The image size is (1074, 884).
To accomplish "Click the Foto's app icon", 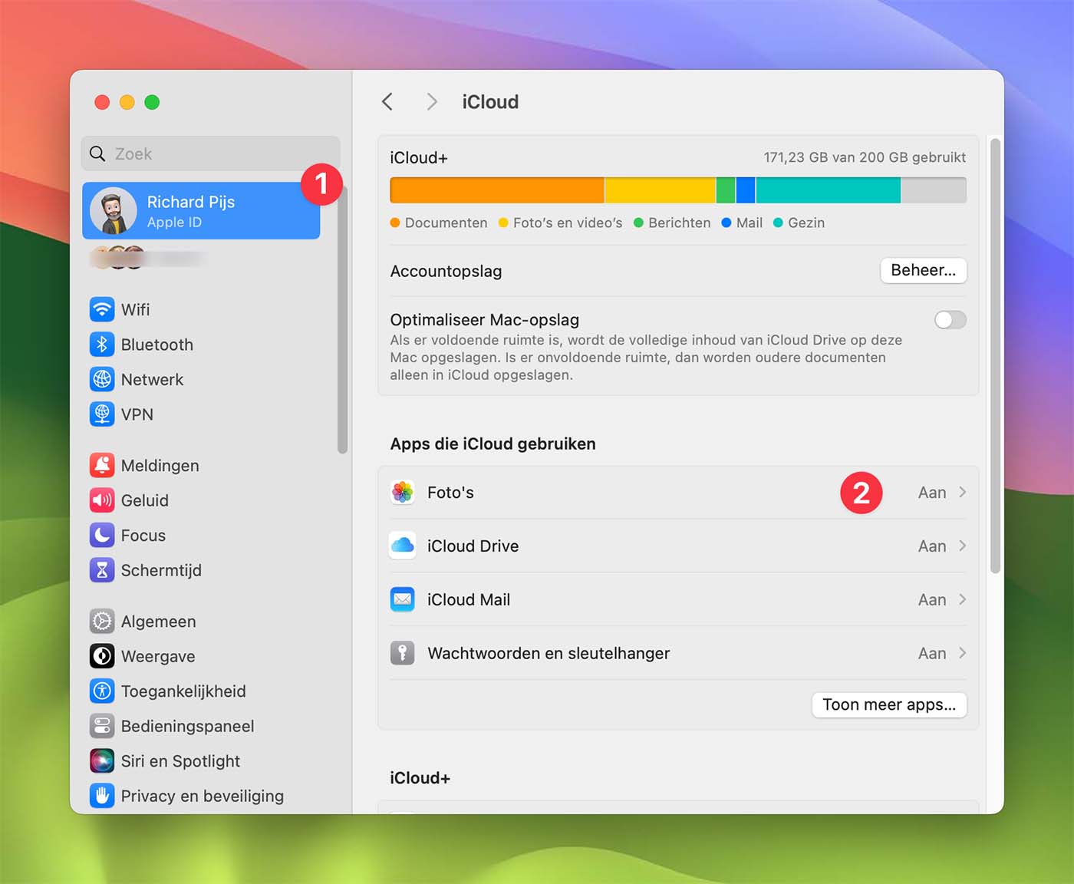I will click(x=402, y=492).
